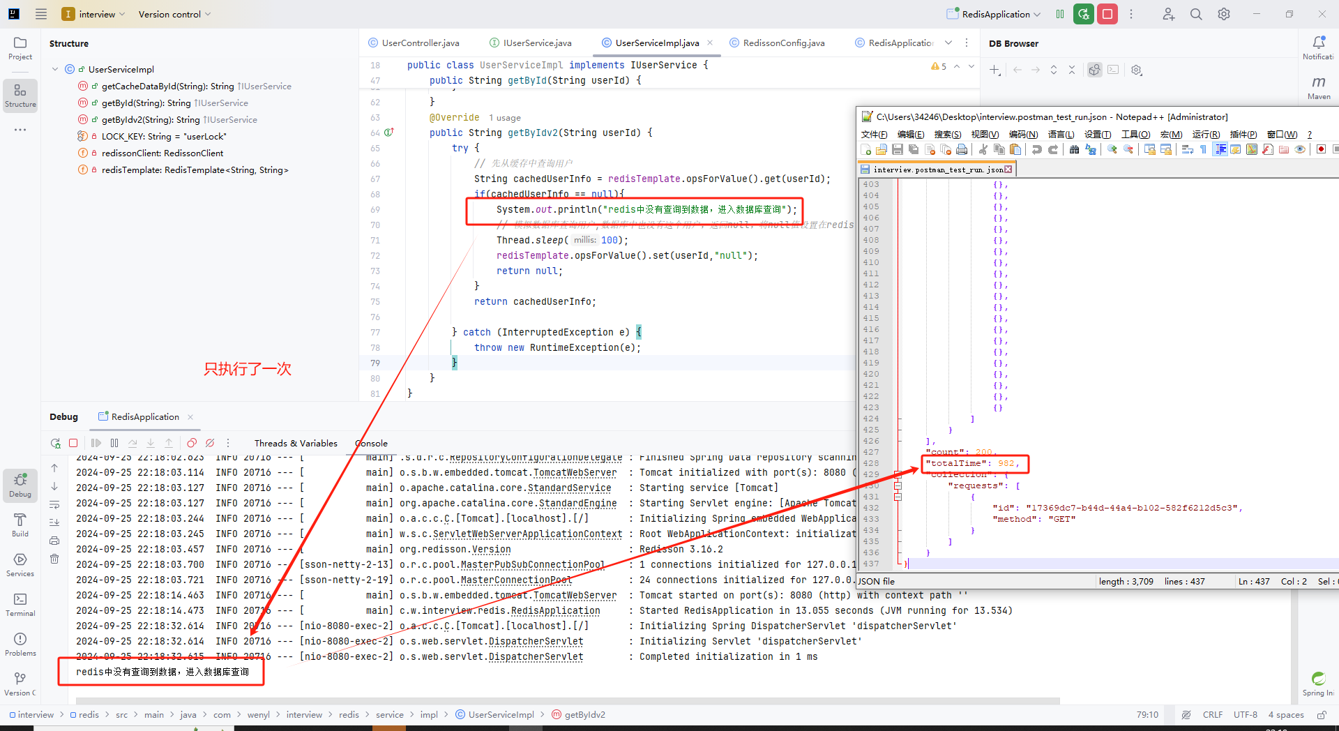Click UTF-8 encoding in status bar

point(1245,714)
